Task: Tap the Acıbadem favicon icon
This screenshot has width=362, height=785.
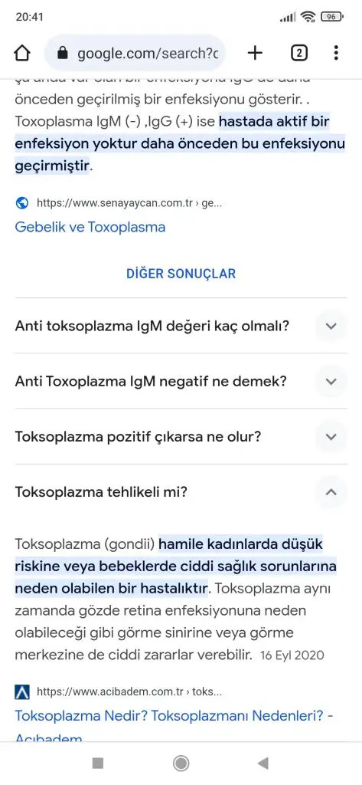Action: coord(22,692)
